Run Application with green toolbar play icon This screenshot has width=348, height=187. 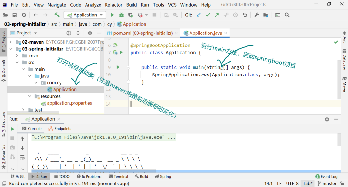click(x=112, y=15)
